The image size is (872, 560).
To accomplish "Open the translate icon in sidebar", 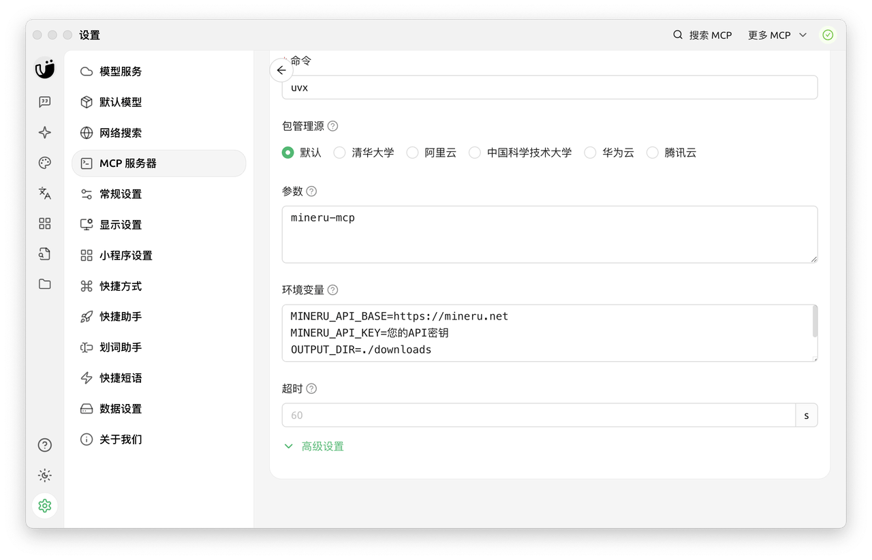I will (45, 193).
